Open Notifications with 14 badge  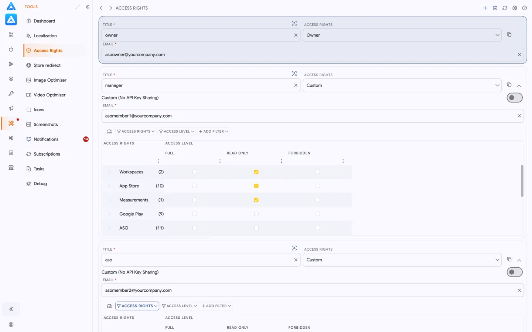click(x=57, y=139)
